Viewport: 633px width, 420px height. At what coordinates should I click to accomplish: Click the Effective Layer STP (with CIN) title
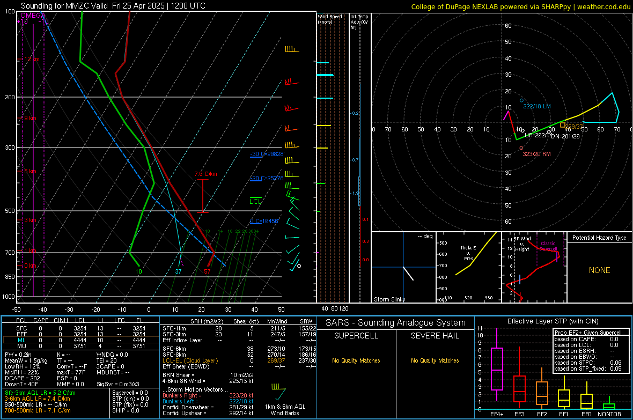[x=553, y=321]
